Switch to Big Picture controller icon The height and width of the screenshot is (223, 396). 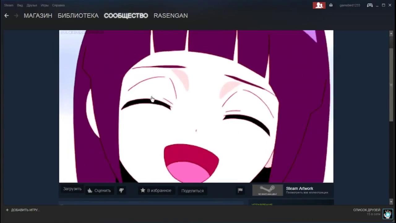point(370,5)
